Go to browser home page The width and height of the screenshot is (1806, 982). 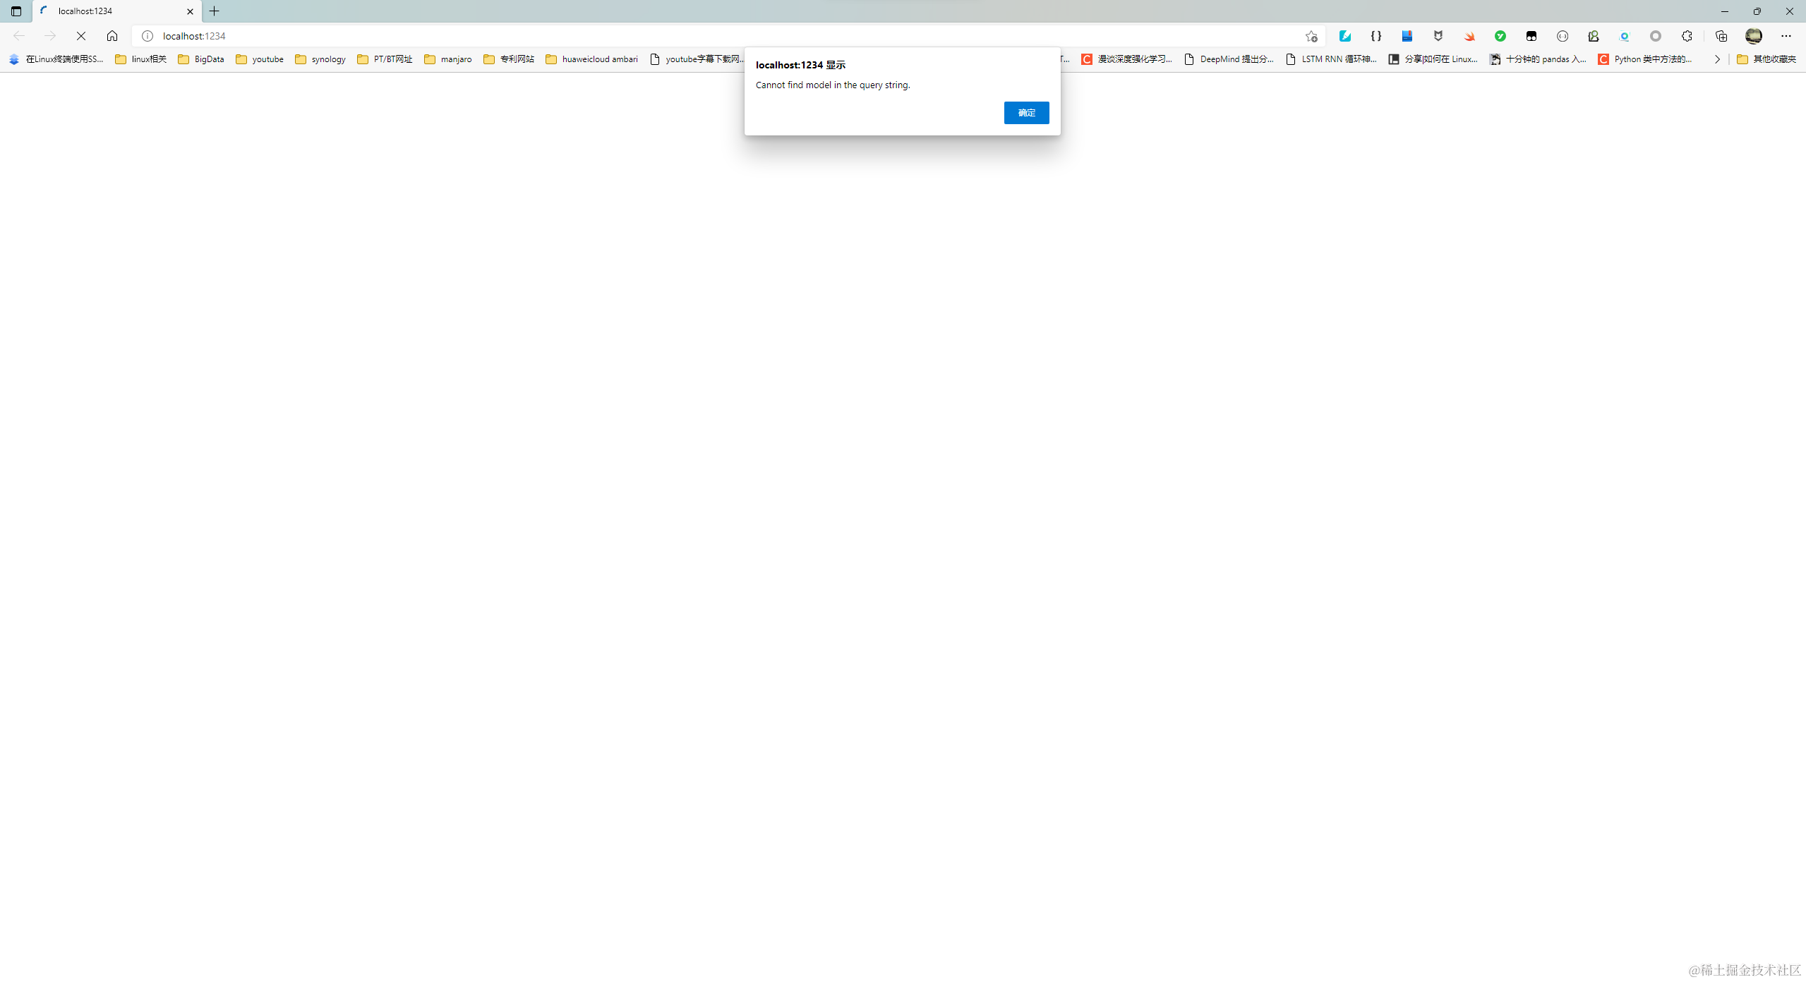112,36
